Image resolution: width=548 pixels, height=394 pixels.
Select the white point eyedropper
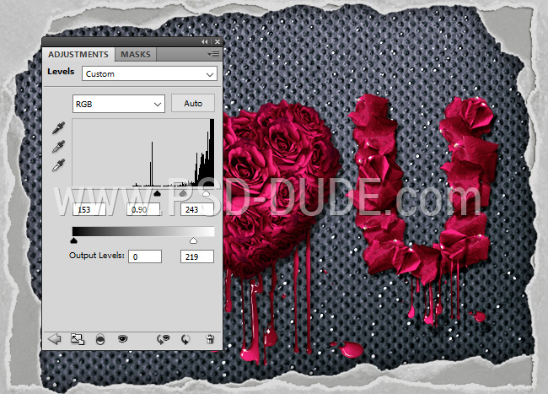(x=58, y=165)
